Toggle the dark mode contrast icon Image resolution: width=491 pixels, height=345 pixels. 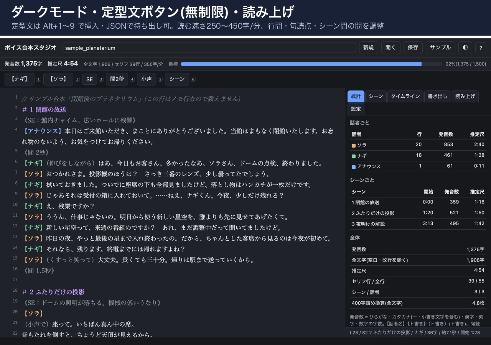(465, 48)
